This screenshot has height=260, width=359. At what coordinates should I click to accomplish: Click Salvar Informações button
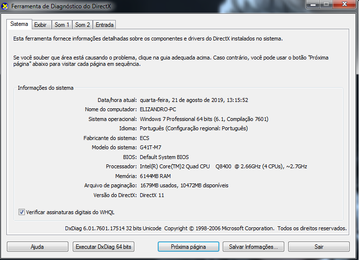[253, 247]
